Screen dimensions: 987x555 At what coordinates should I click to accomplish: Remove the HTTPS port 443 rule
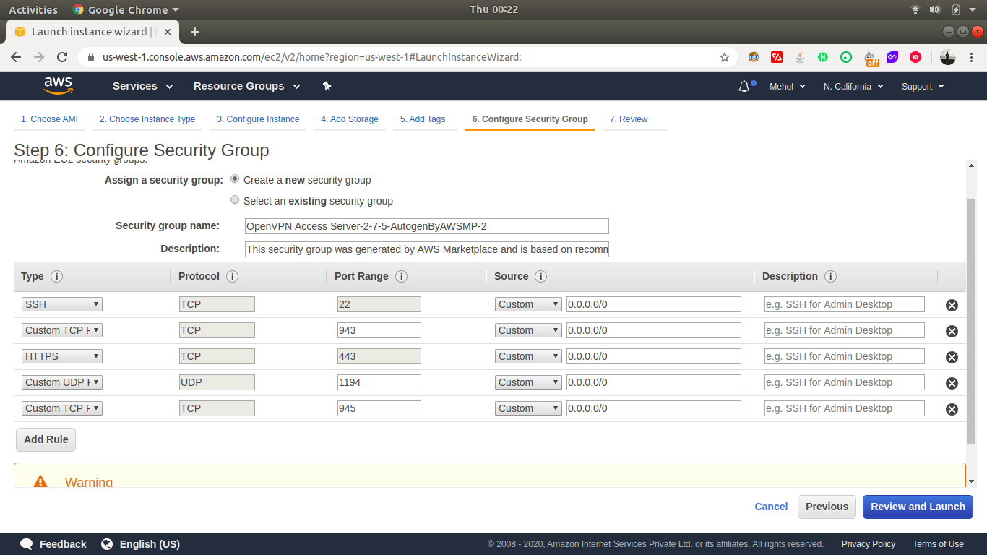point(952,357)
